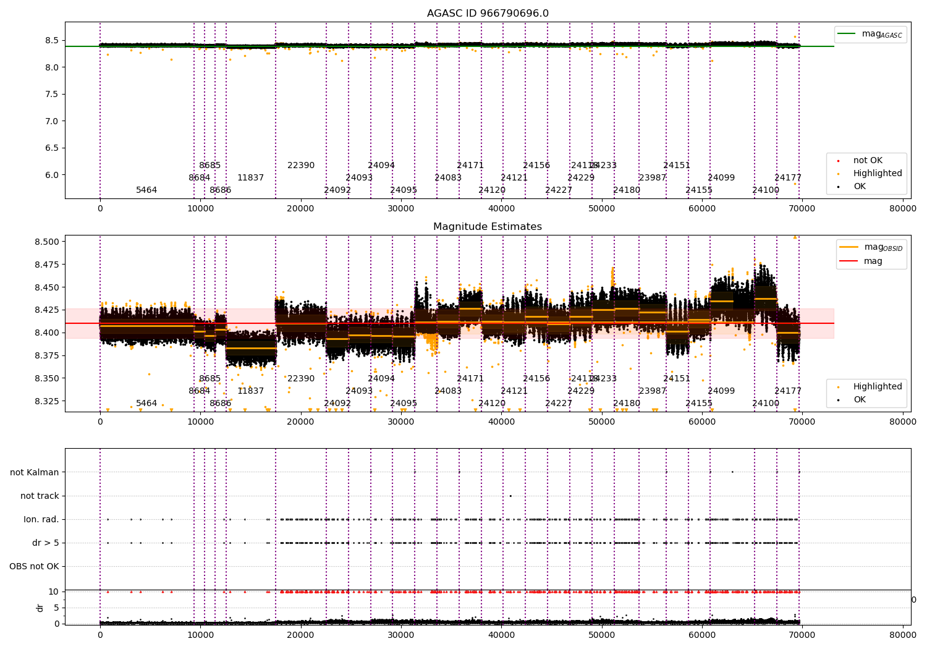Click the 'Magnitude Estimates' plot title
Image resolution: width=927 pixels, height=649 pixels.
pyautogui.click(x=488, y=227)
